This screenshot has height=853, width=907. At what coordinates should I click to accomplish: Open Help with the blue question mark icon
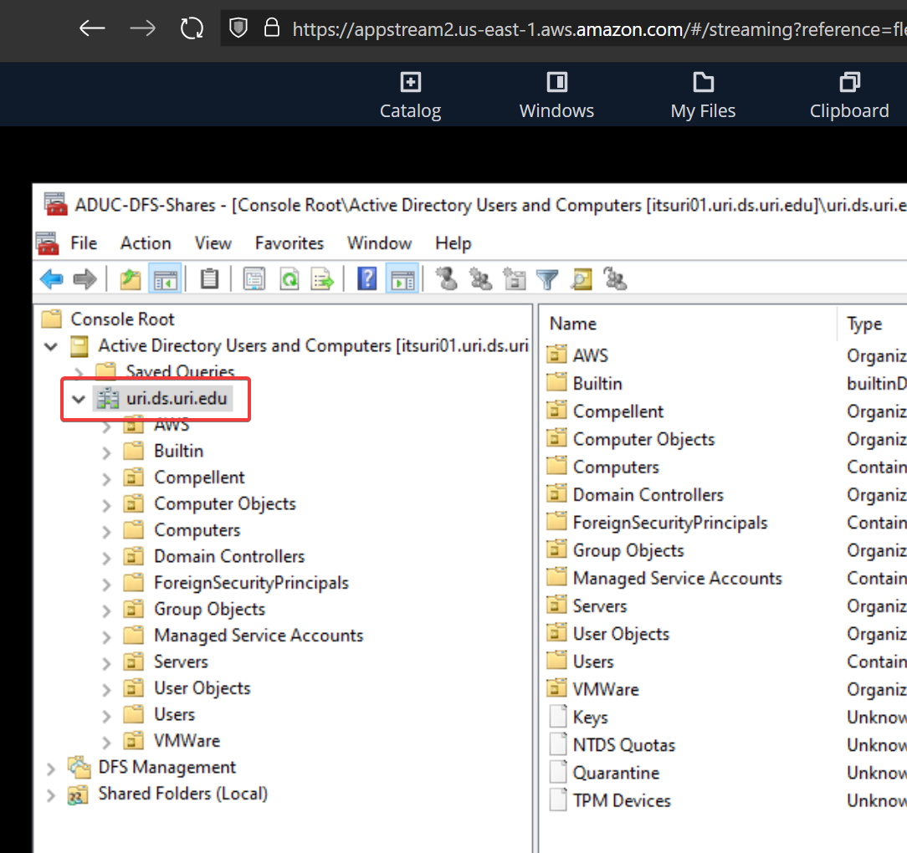point(366,279)
